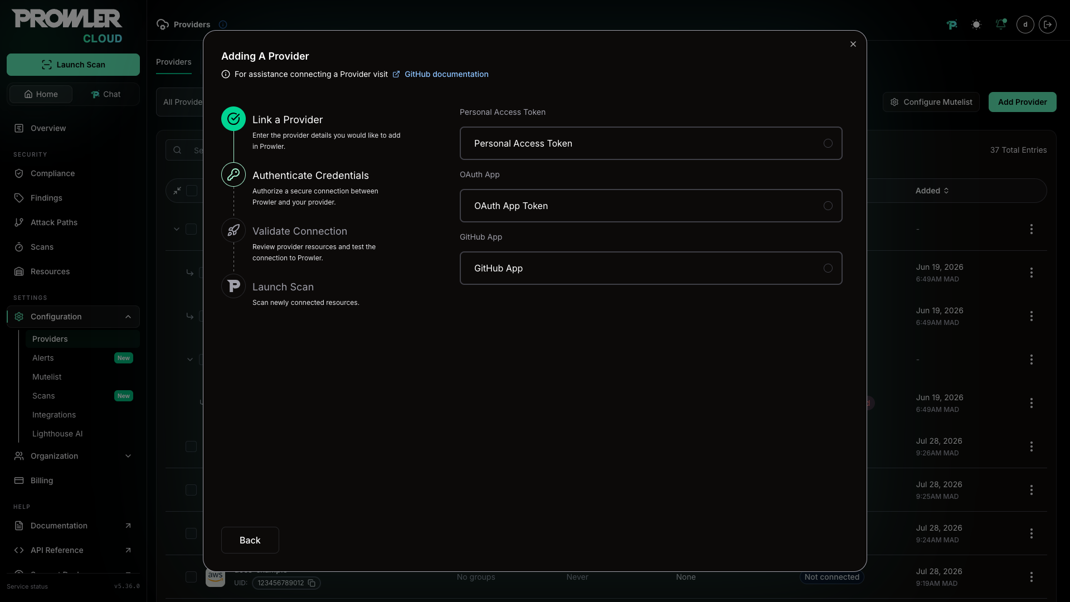
Task: Click the Authenticate Credentials key icon
Action: coord(234,174)
